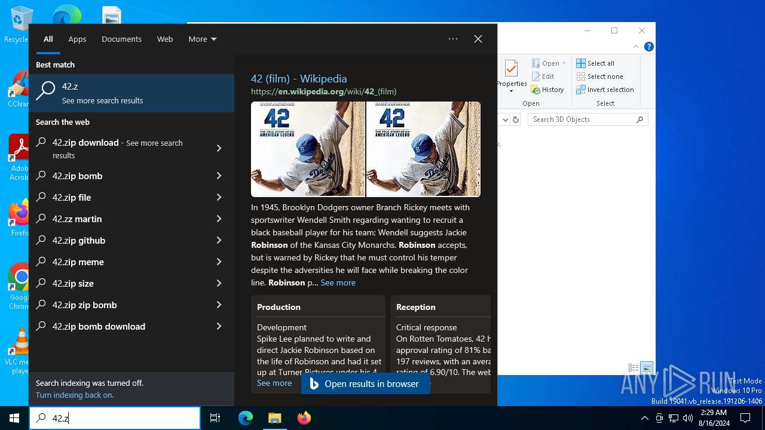
Task: Select the Documents search filter tab
Action: coord(121,39)
